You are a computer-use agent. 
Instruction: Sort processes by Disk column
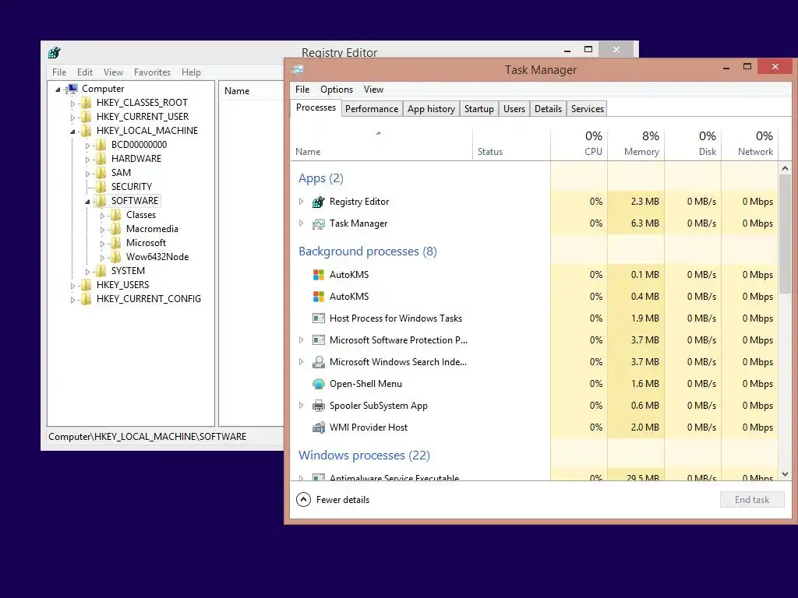coord(693,144)
